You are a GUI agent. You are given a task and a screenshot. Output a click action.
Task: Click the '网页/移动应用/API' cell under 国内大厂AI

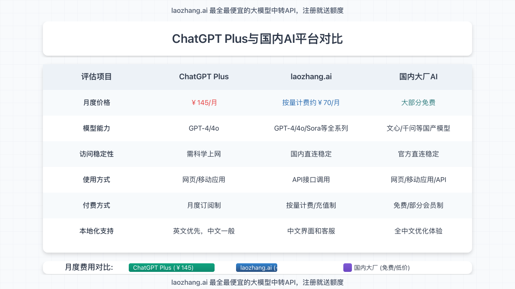tap(418, 180)
